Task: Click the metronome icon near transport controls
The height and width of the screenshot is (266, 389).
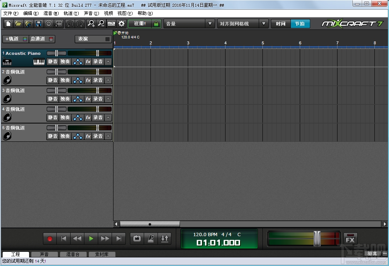Action: [x=150, y=238]
